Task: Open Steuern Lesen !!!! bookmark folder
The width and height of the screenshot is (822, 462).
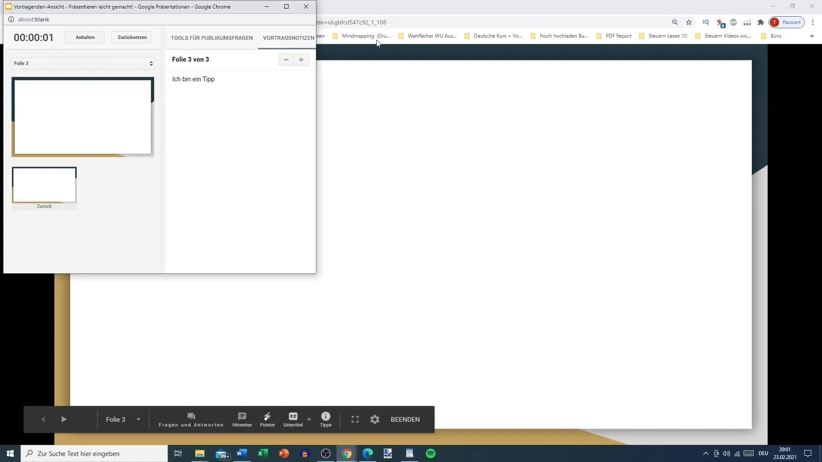Action: 663,36
